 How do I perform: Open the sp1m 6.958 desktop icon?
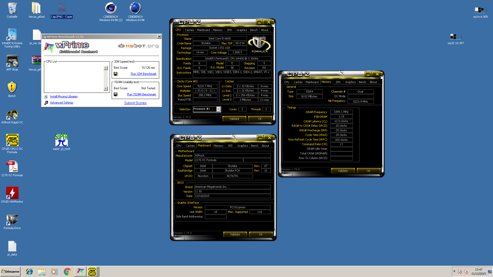coord(480,12)
